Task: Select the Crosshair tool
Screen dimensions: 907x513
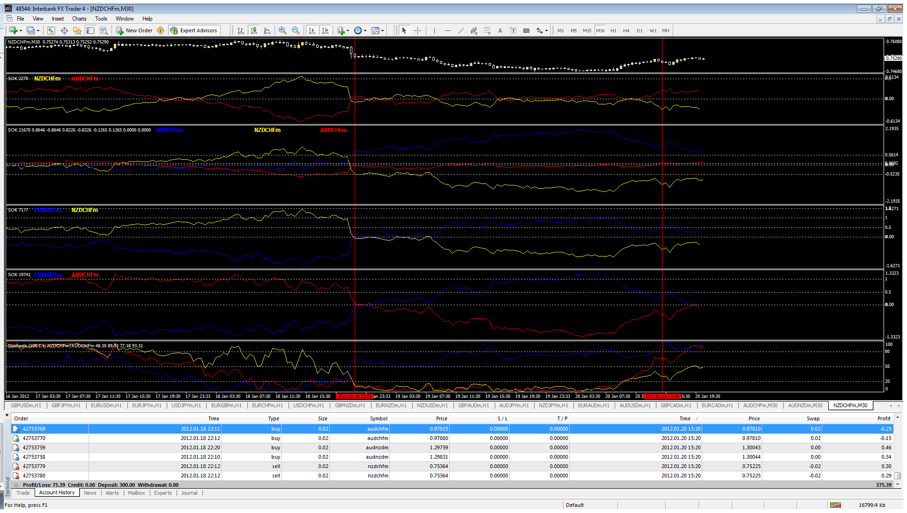Action: coord(417,30)
